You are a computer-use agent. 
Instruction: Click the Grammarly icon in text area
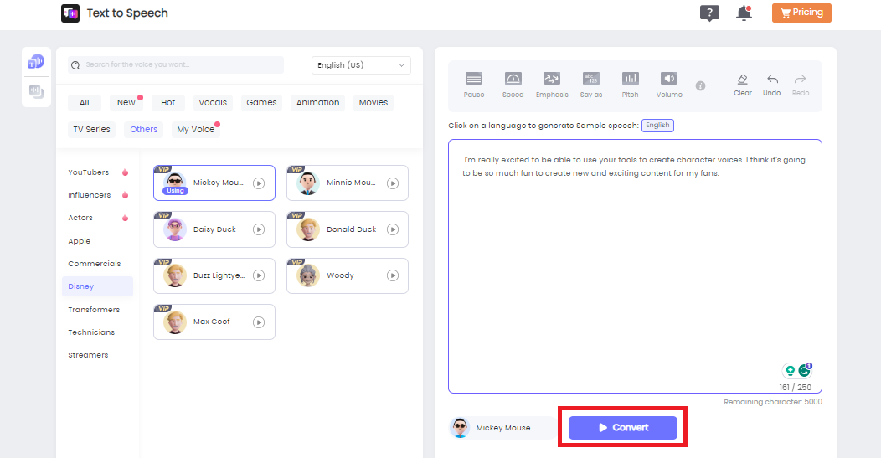[x=805, y=370]
